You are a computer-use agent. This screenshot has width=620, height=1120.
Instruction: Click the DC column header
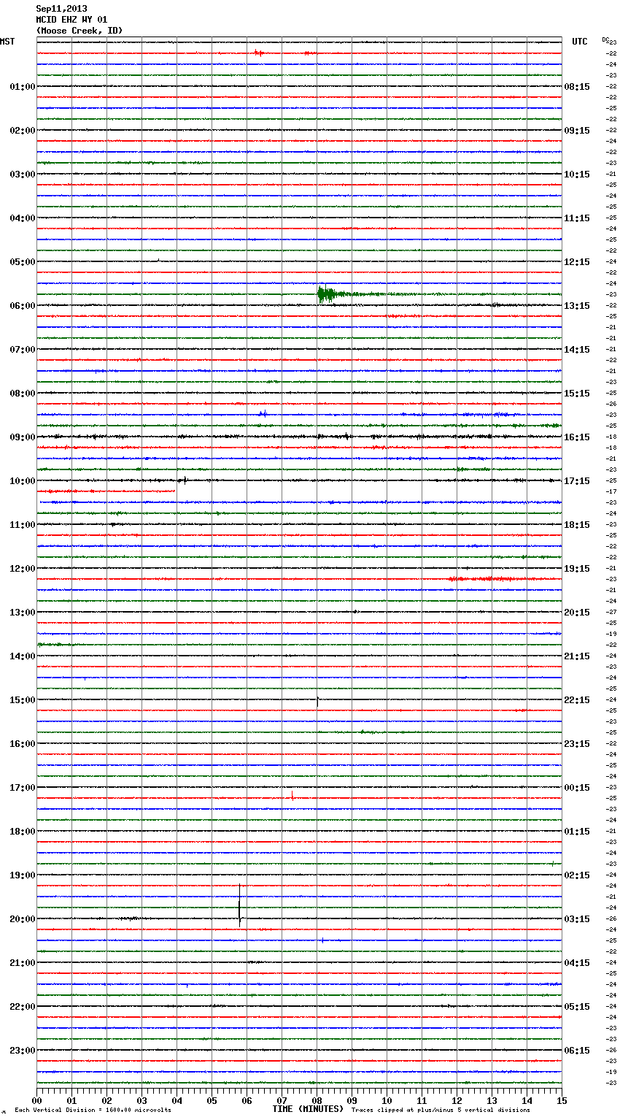coord(605,39)
